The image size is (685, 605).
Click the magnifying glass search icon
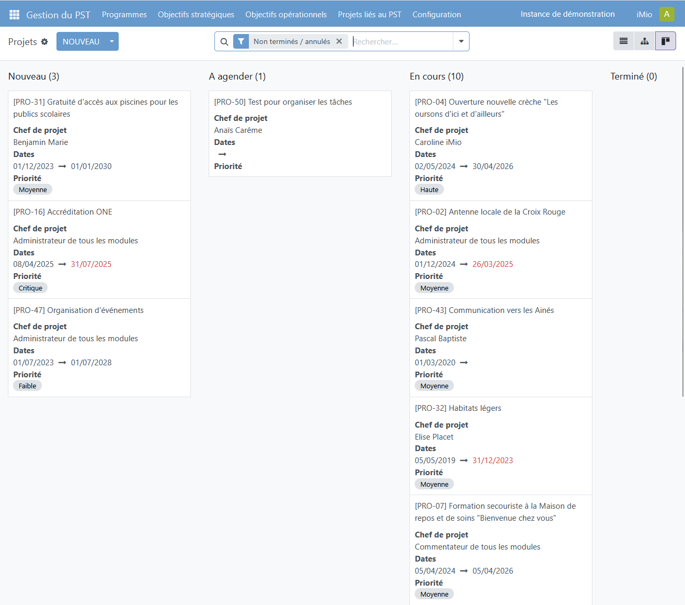click(x=224, y=42)
